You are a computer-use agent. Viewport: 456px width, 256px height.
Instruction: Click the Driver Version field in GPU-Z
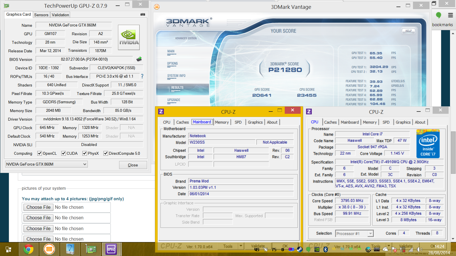click(89, 119)
